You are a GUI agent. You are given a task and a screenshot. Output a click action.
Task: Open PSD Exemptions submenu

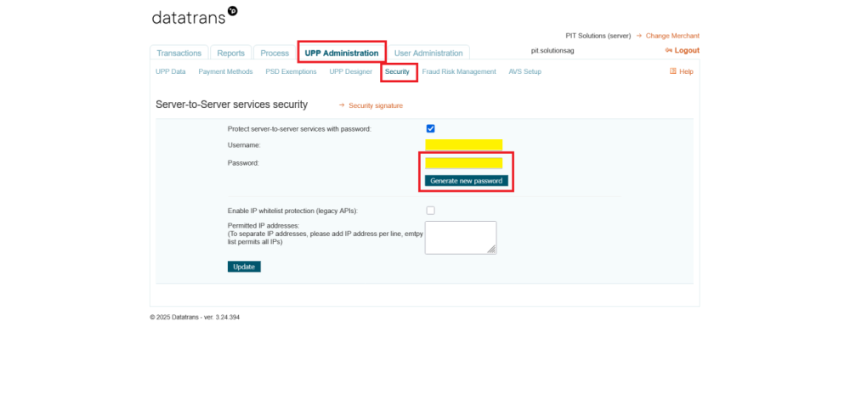coord(291,71)
